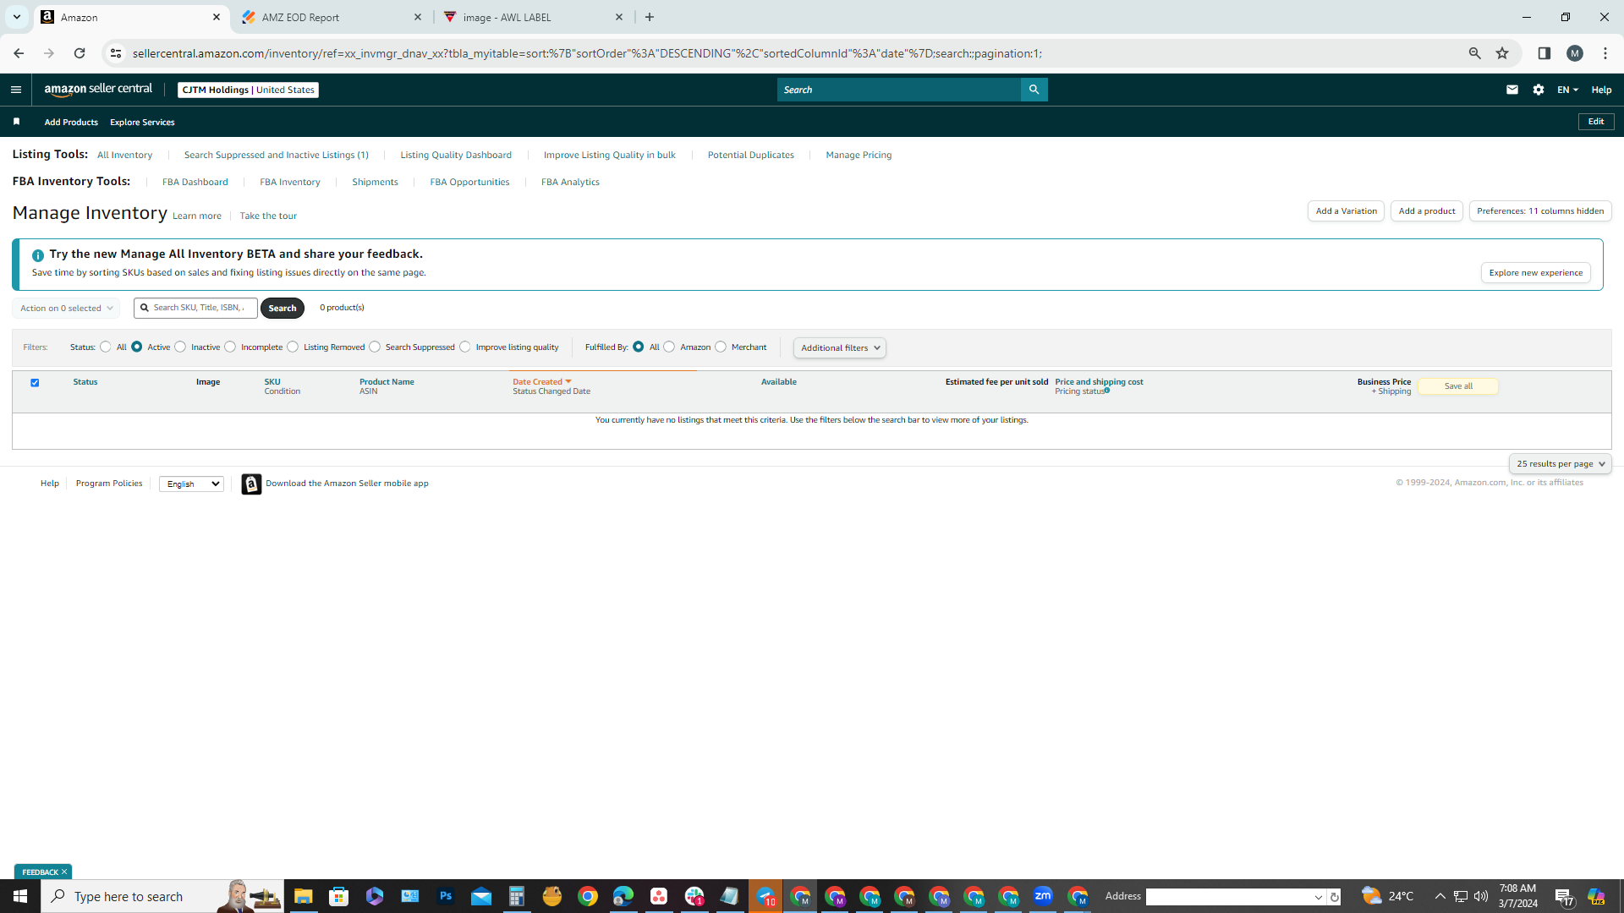Open 25 results per page dropdown
Screen dimensions: 1624x913
tap(1560, 463)
